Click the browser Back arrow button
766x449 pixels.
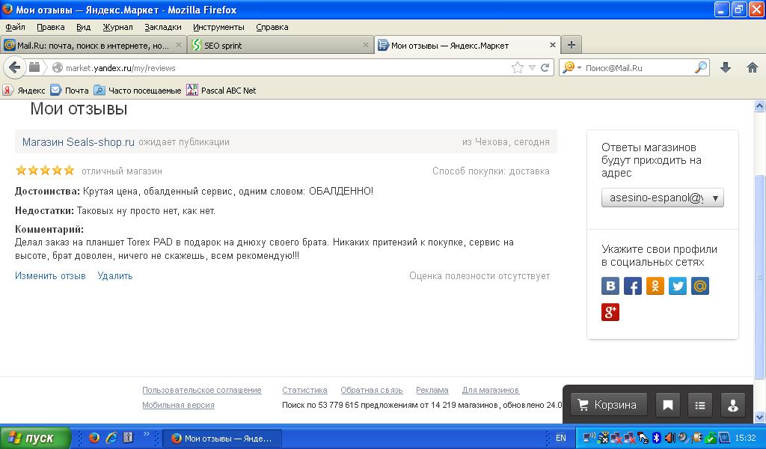point(14,67)
